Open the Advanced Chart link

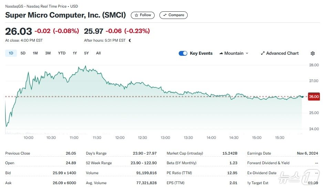click(282, 53)
